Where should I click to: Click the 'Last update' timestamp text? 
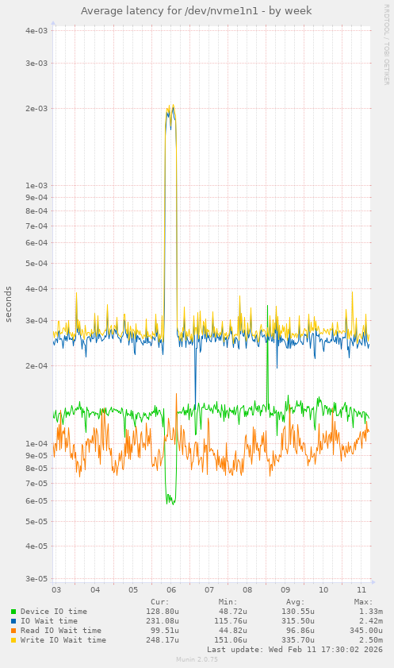click(x=295, y=650)
